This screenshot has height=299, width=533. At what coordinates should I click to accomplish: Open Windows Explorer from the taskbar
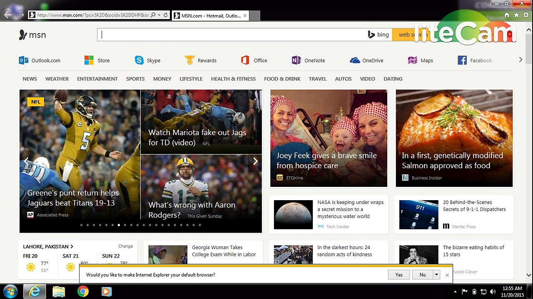(59, 292)
